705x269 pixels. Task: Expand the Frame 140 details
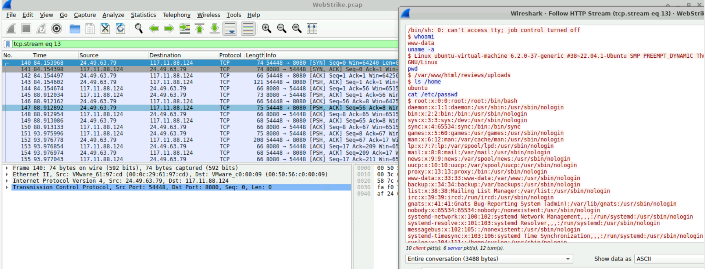point(7,168)
